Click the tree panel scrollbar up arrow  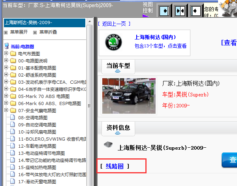pyautogui.click(x=90, y=21)
